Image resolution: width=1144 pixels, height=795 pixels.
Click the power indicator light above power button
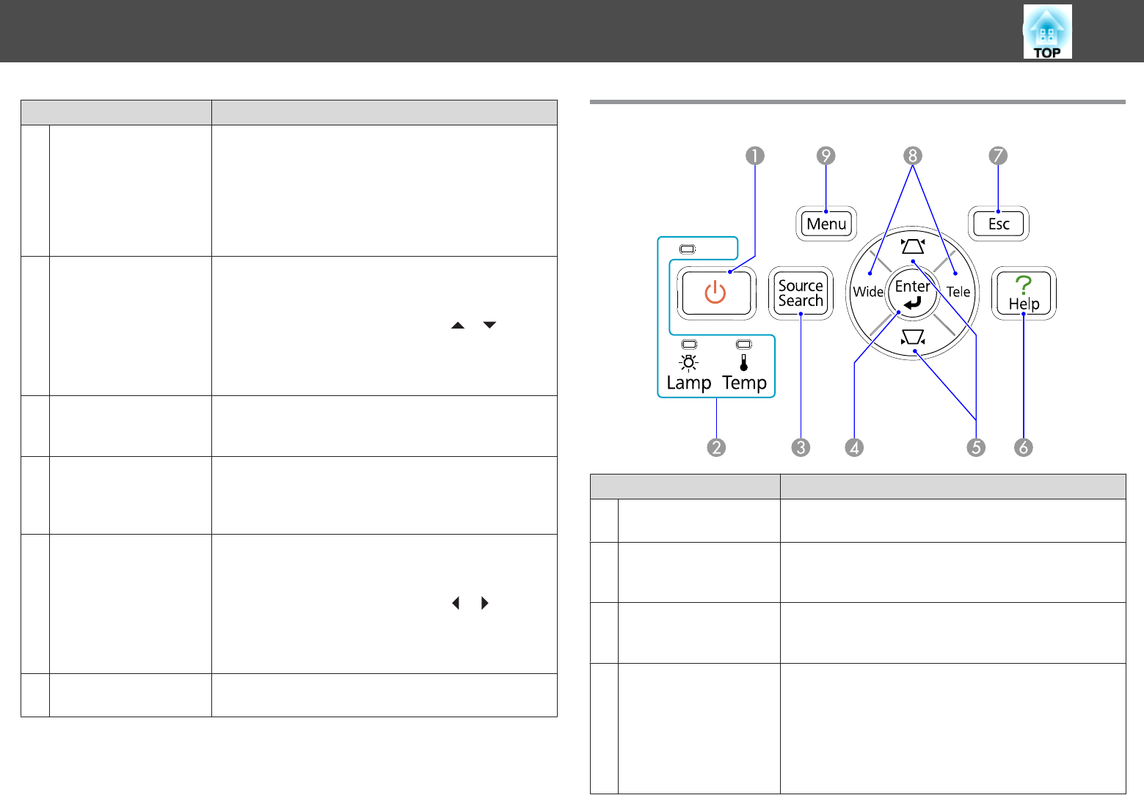pos(687,249)
